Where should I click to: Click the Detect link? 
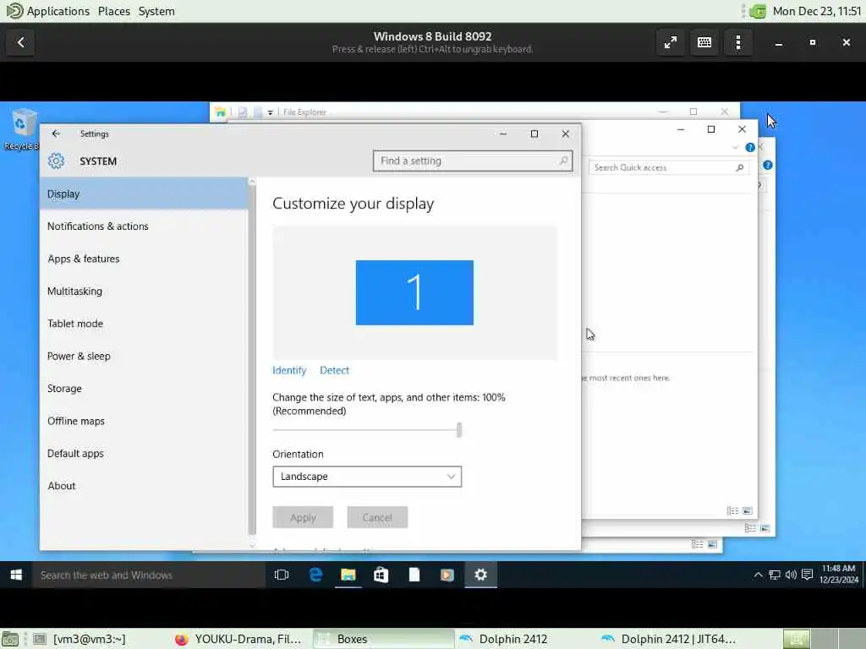coord(334,370)
